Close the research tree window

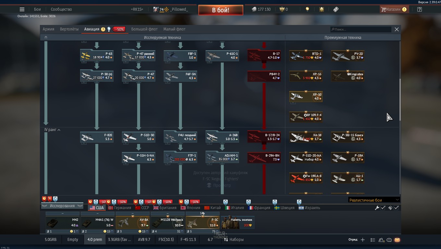pyautogui.click(x=397, y=29)
